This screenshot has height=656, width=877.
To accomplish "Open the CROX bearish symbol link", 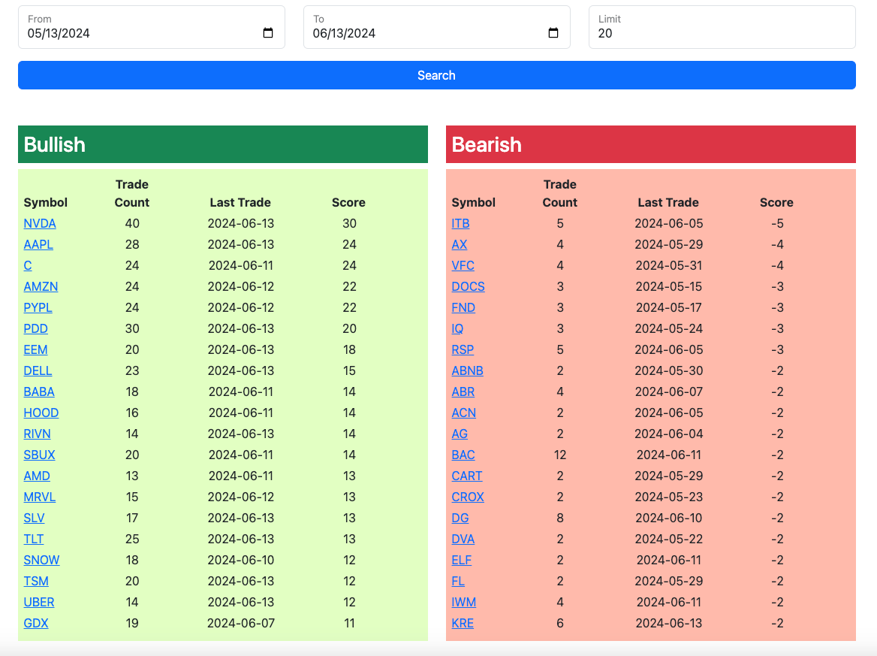I will tap(468, 497).
